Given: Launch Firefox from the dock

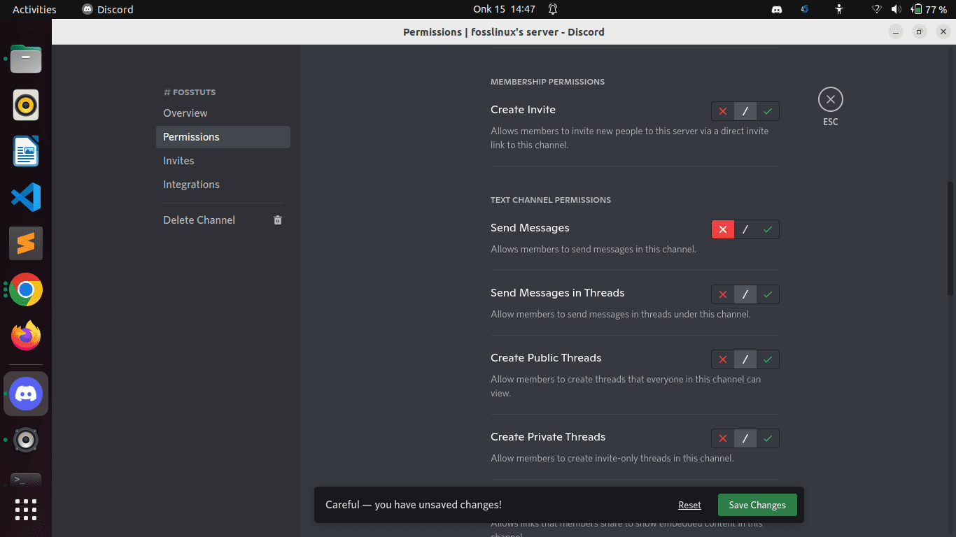Looking at the screenshot, I should click(26, 336).
